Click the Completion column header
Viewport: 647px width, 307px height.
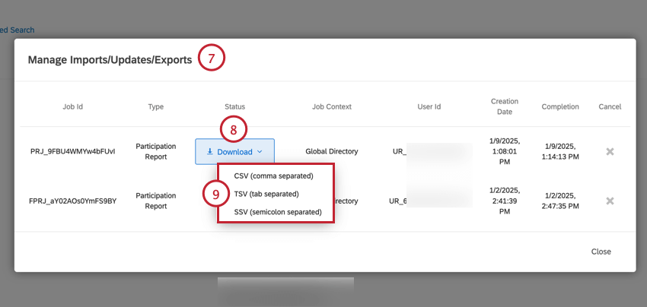click(560, 106)
